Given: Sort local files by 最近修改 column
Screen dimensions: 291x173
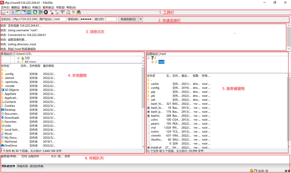Looking at the screenshot, I should 48,66.
